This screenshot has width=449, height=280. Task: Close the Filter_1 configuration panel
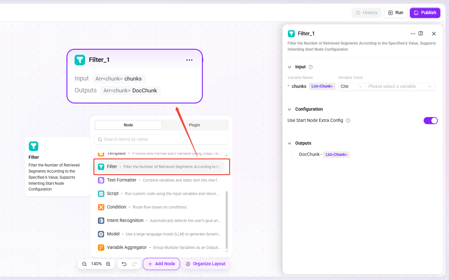tap(434, 34)
